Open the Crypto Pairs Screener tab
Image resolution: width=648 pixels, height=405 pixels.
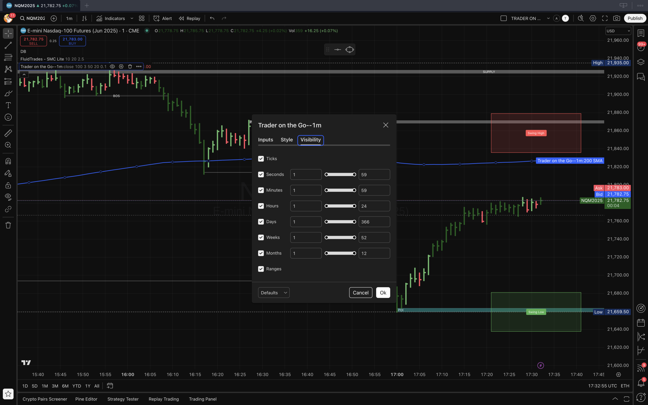pos(45,399)
